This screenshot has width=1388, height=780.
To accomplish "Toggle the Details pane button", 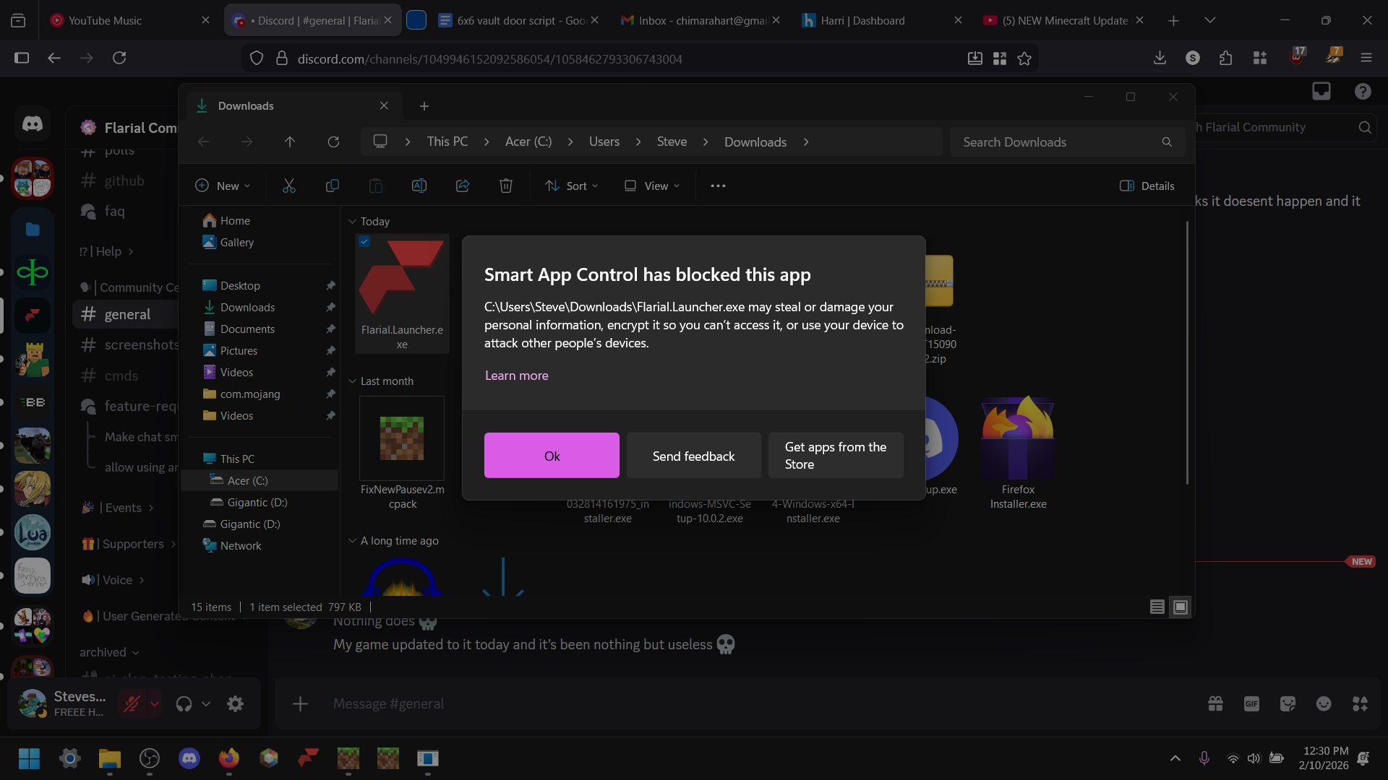I will click(x=1147, y=186).
